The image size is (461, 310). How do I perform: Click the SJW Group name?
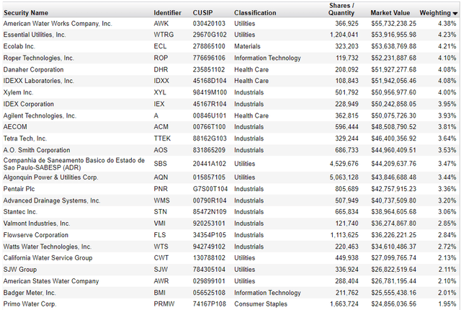20,270
